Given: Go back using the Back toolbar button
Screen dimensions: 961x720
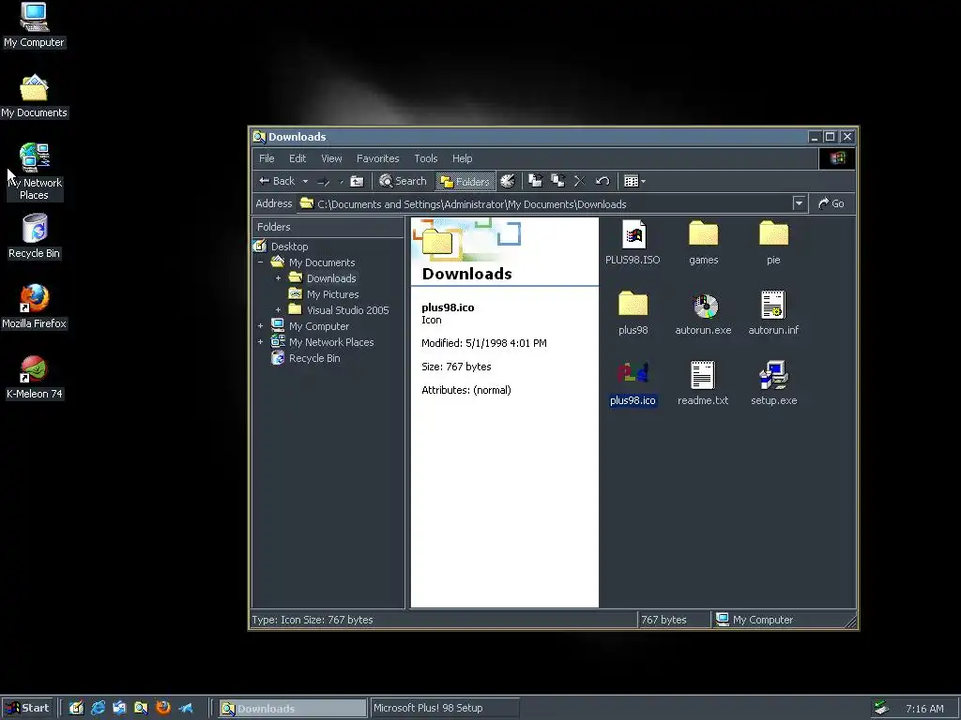Looking at the screenshot, I should pyautogui.click(x=277, y=181).
